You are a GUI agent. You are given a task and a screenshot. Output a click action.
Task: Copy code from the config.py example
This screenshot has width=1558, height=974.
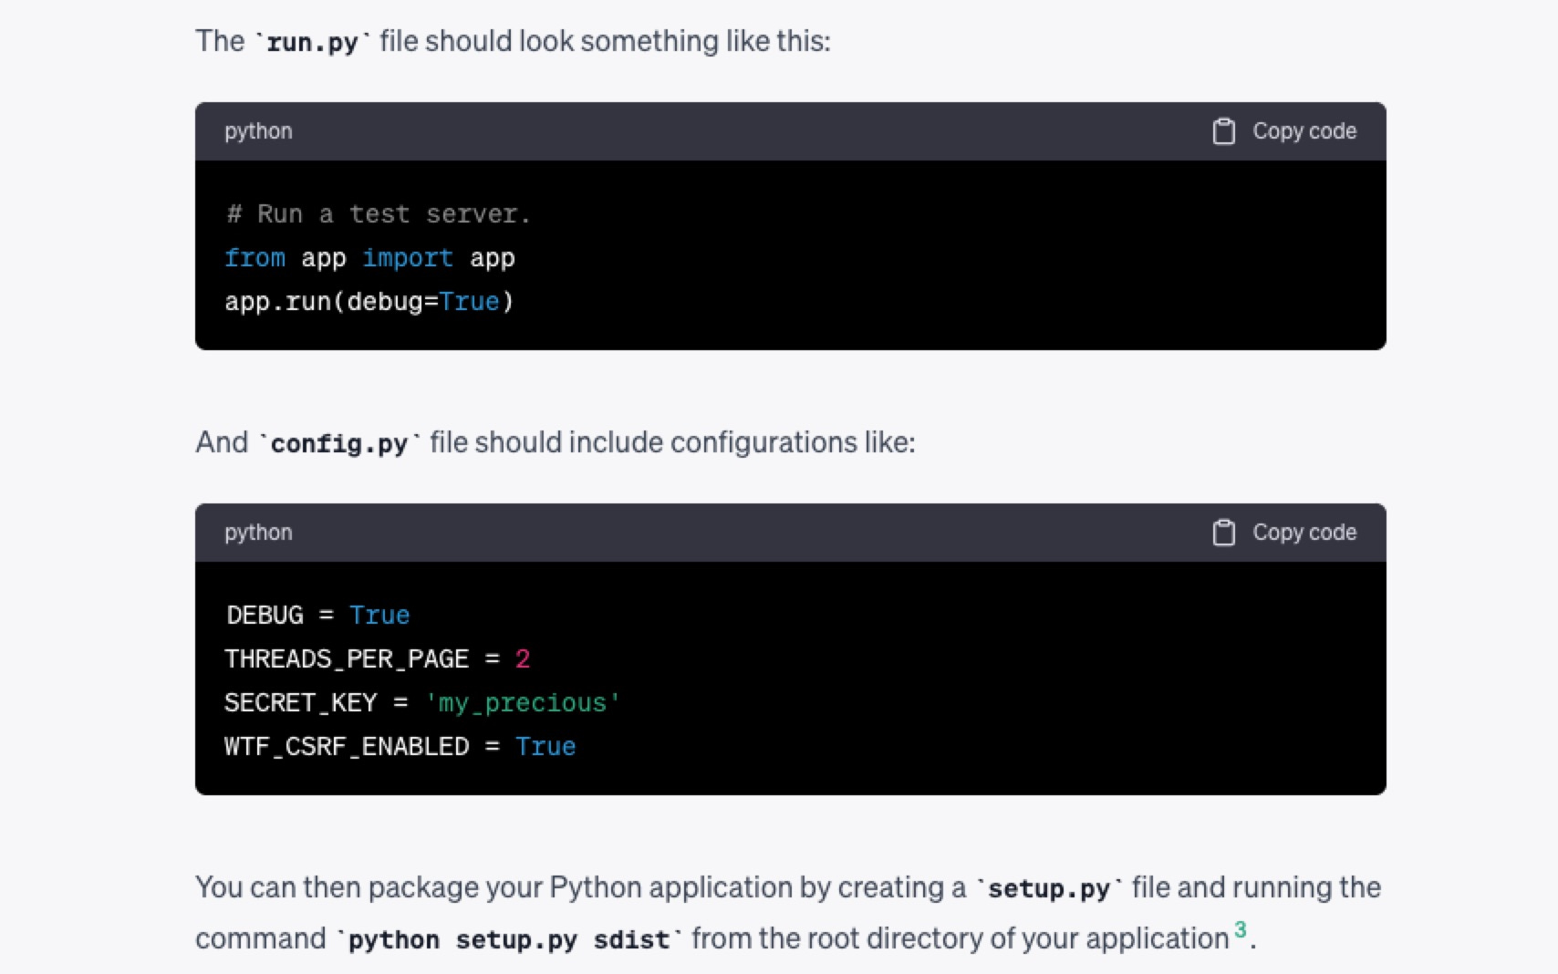(1304, 532)
